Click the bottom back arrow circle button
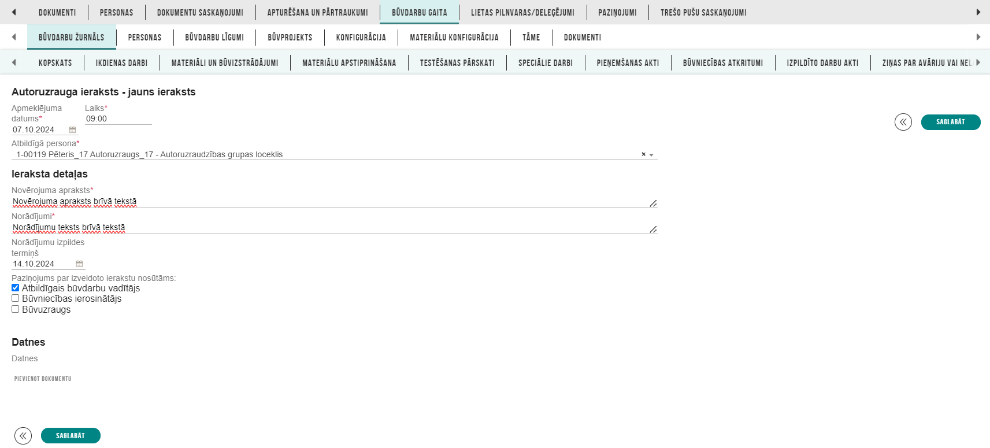The image size is (990, 448). tap(23, 436)
